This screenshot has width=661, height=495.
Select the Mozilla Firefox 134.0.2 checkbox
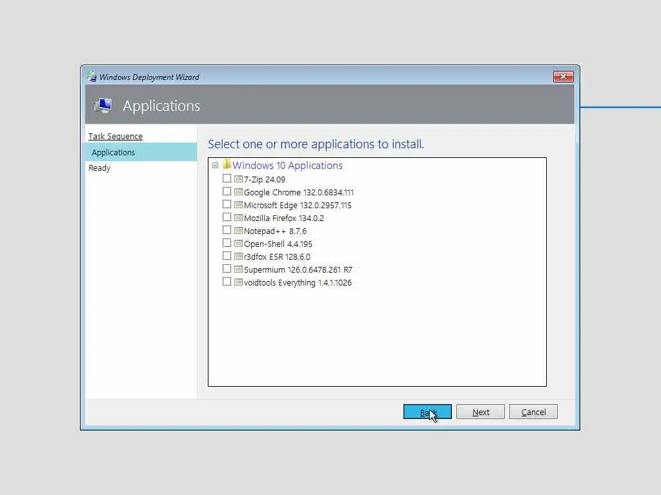click(x=227, y=217)
